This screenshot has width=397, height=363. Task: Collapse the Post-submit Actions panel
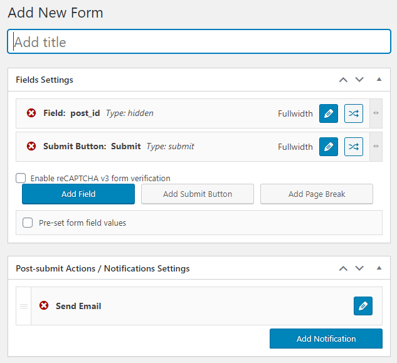379,268
